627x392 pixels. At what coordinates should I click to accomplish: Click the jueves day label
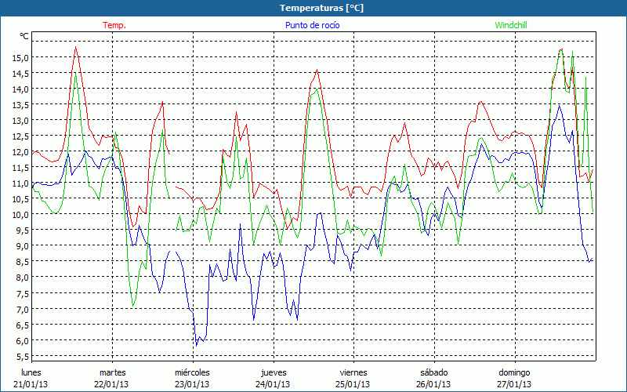pos(274,372)
